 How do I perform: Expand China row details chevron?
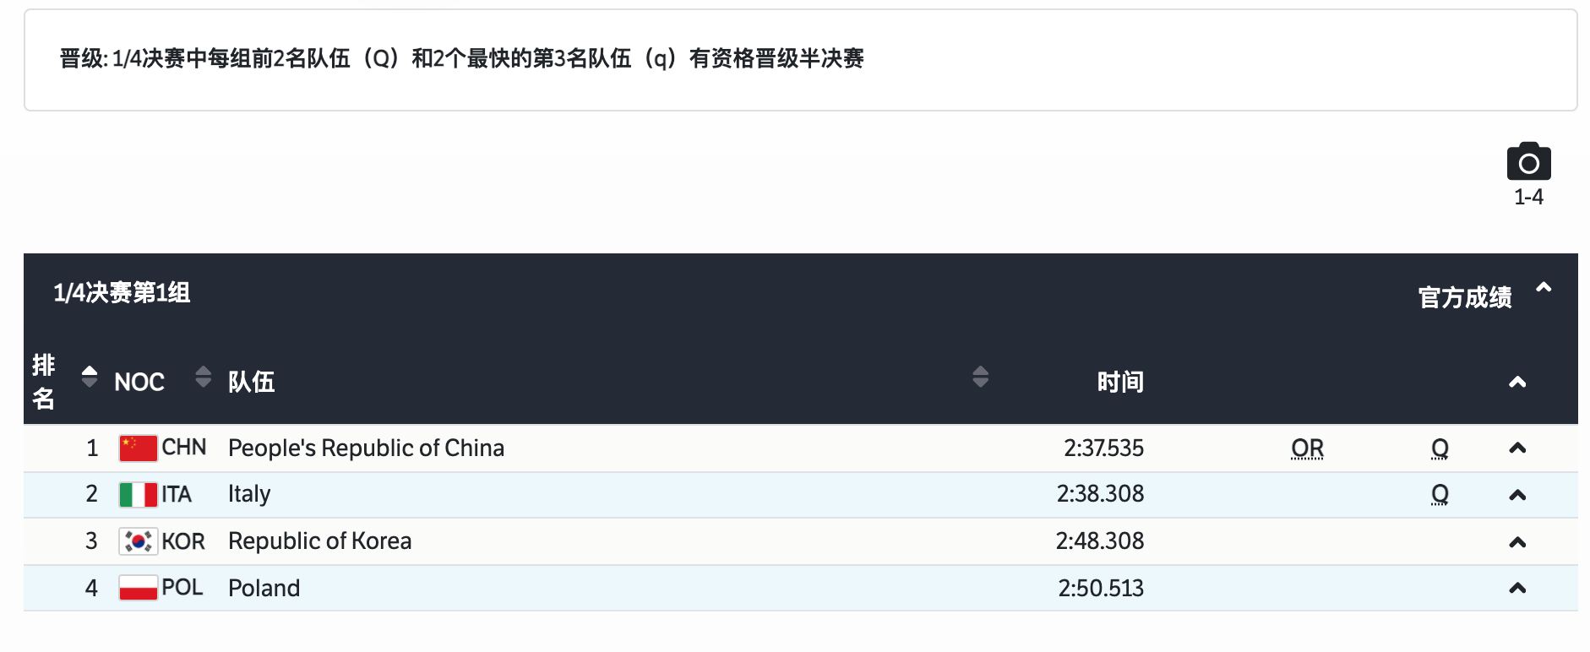1517,448
